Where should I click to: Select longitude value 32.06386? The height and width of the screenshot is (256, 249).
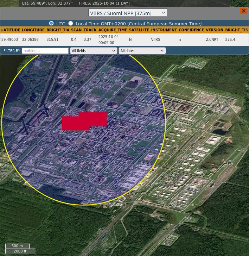pos(30,39)
